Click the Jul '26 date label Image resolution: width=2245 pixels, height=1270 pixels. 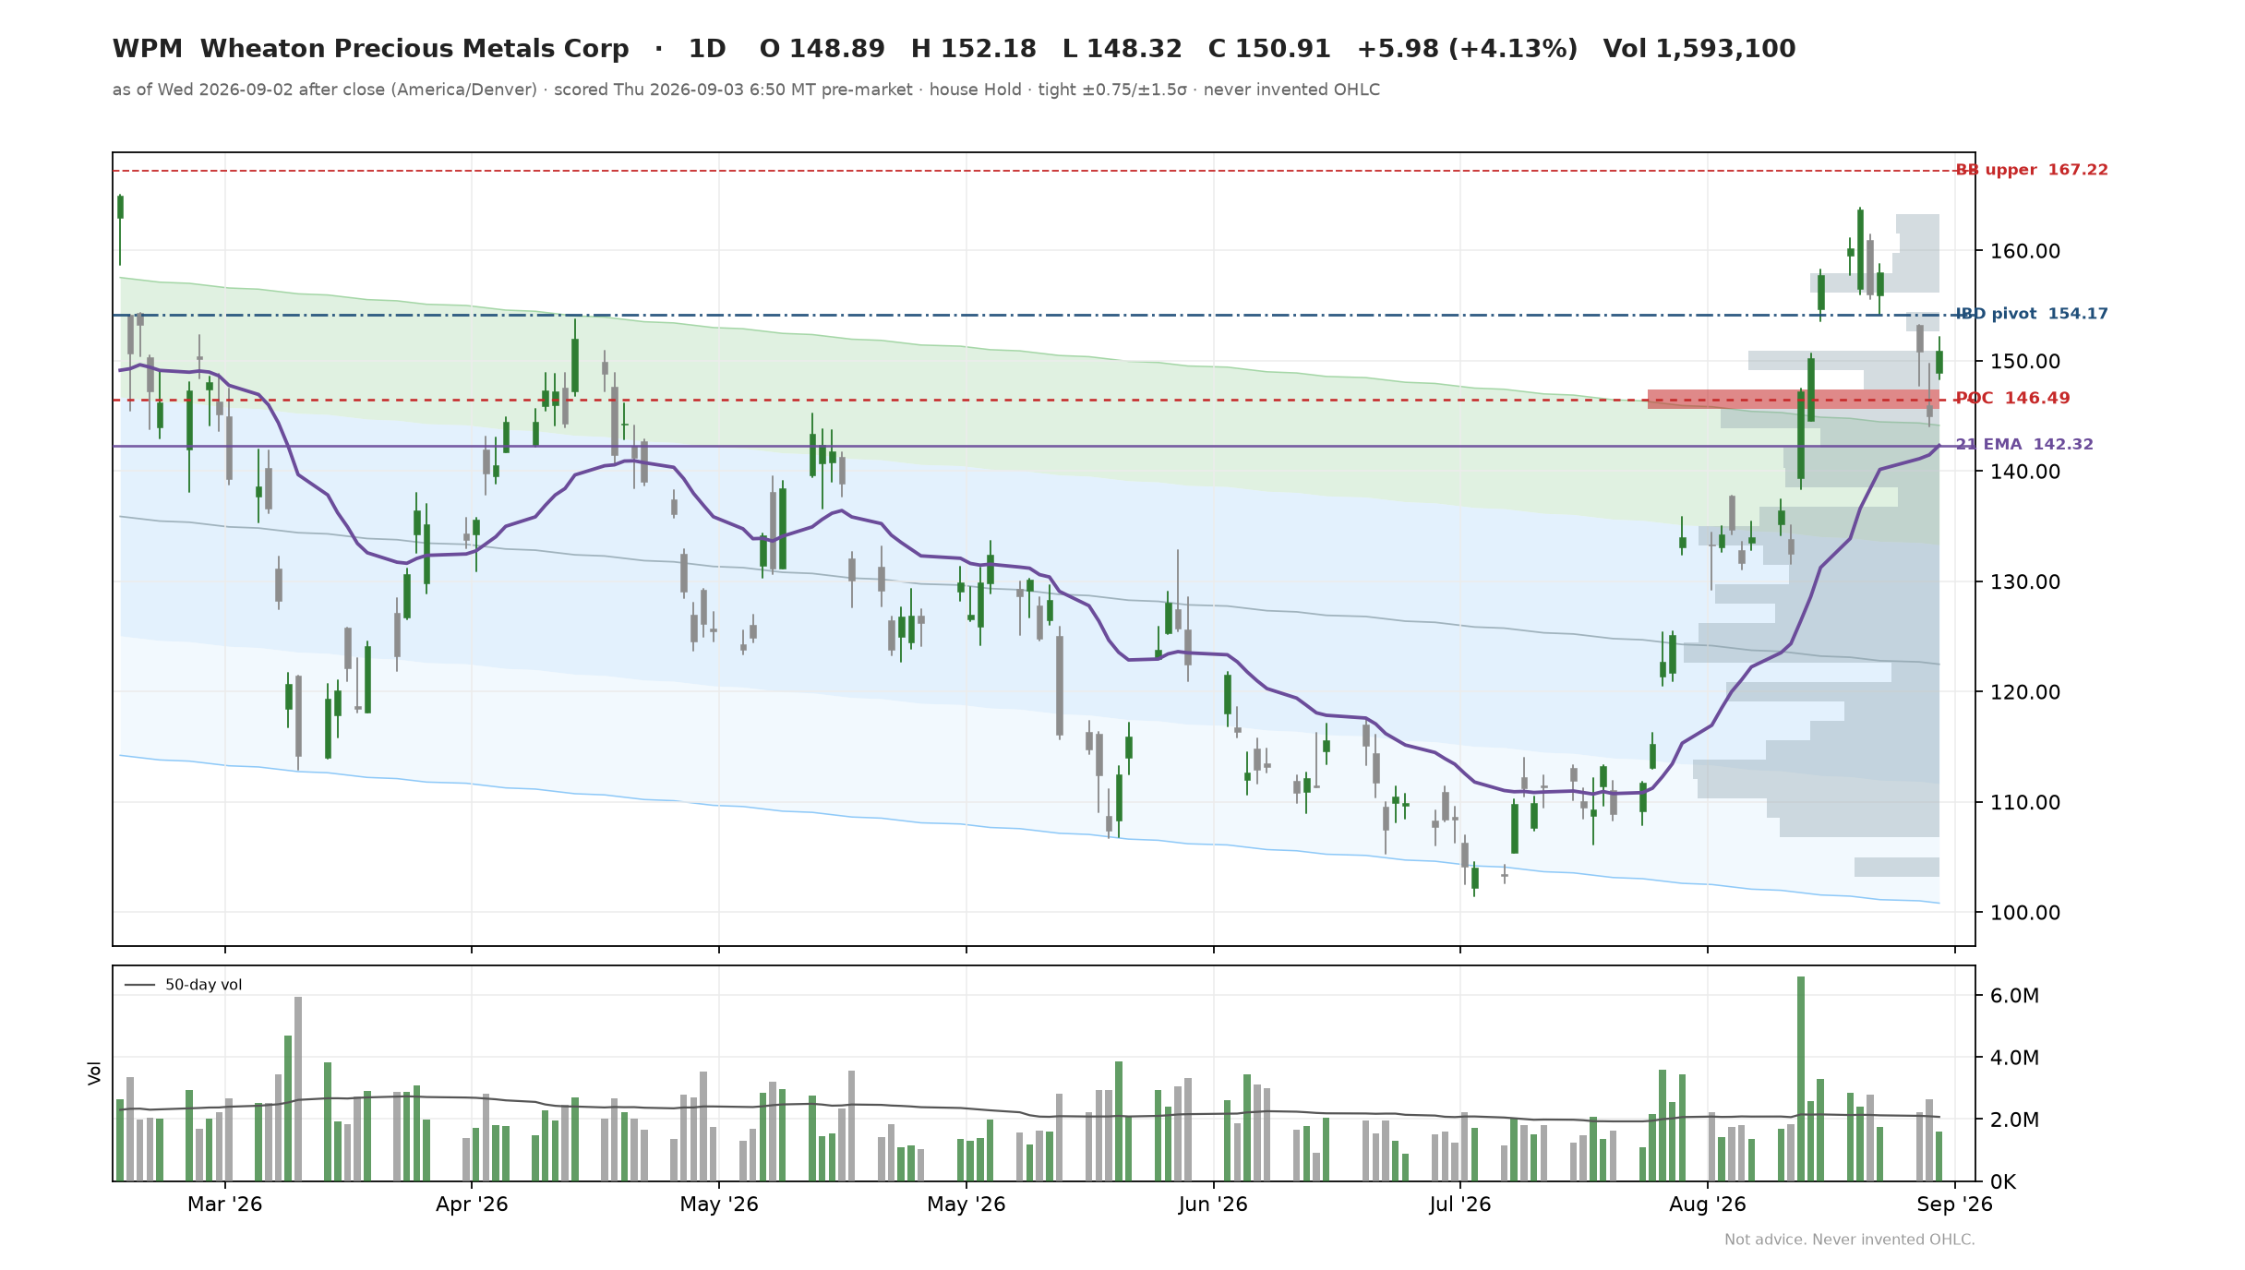coord(1460,1204)
